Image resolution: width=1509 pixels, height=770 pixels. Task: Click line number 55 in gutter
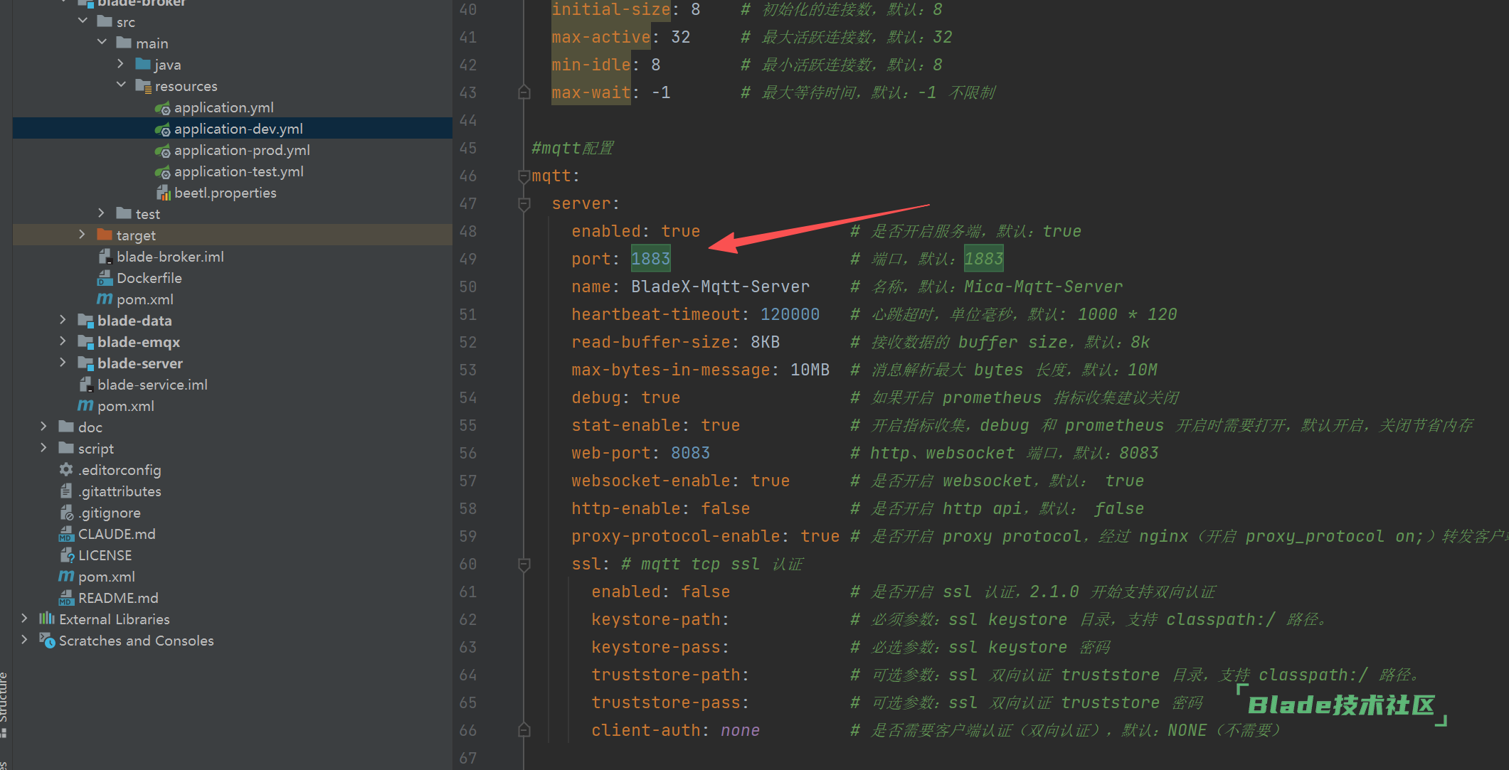[x=467, y=426]
